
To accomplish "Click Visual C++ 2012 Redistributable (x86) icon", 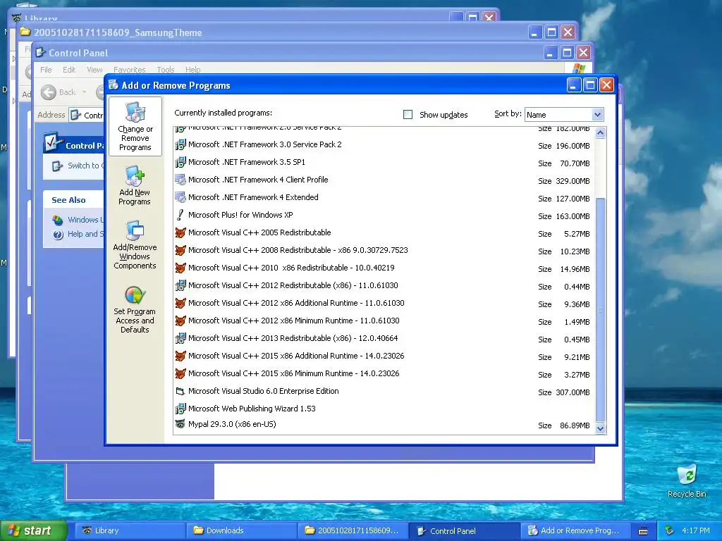I will coord(180,286).
